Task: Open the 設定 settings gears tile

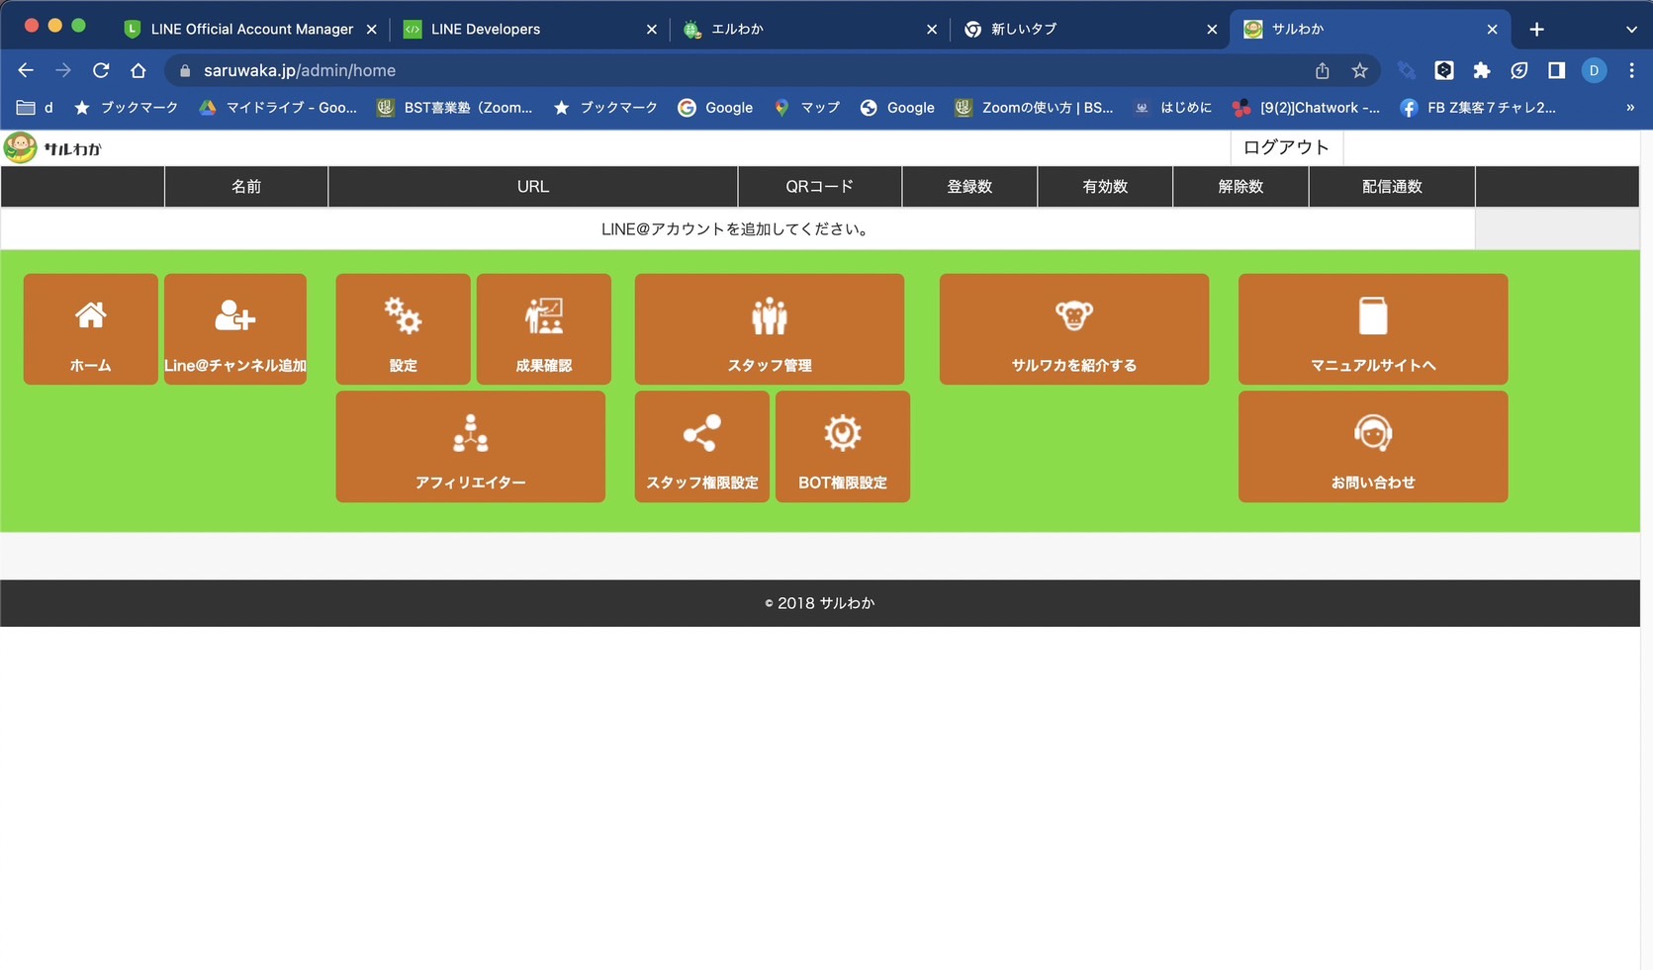Action: point(403,329)
